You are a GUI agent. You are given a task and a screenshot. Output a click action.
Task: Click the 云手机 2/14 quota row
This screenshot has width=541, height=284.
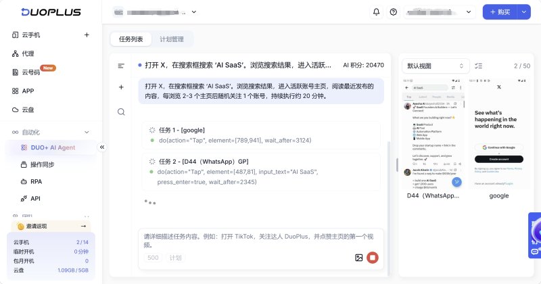(51, 242)
